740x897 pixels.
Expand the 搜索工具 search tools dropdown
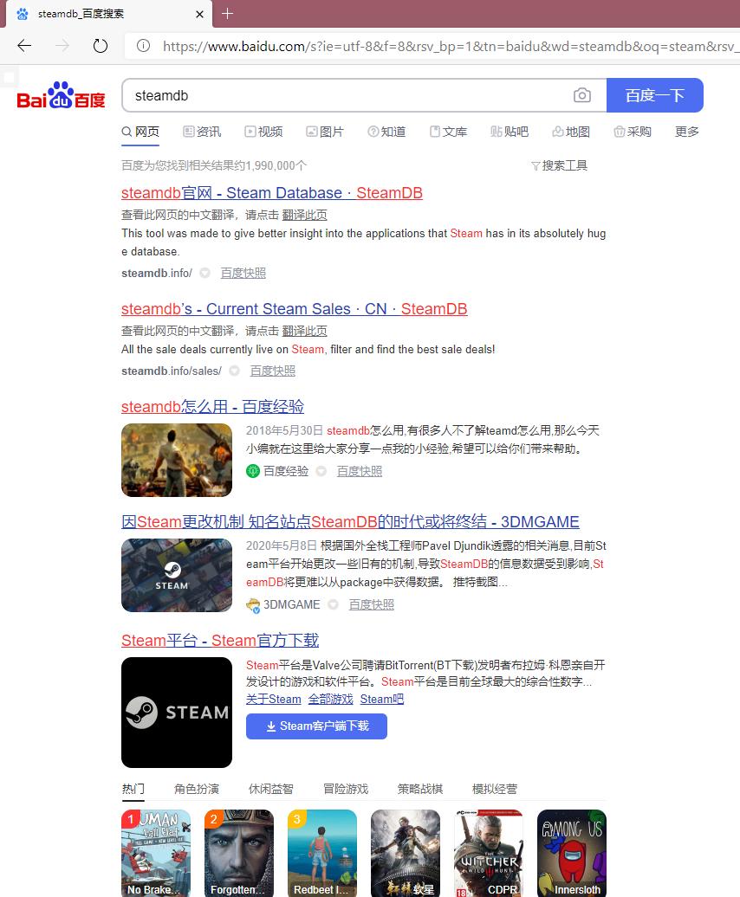coord(560,165)
